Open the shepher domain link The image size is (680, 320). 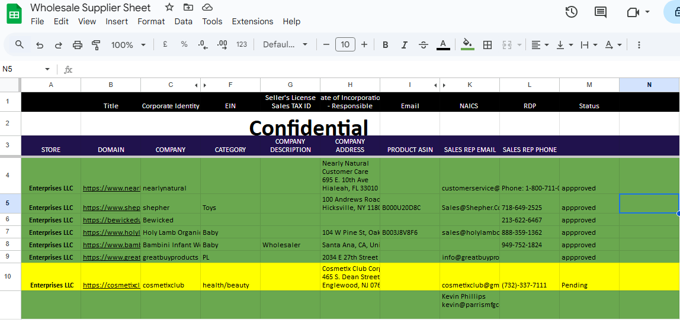111,208
